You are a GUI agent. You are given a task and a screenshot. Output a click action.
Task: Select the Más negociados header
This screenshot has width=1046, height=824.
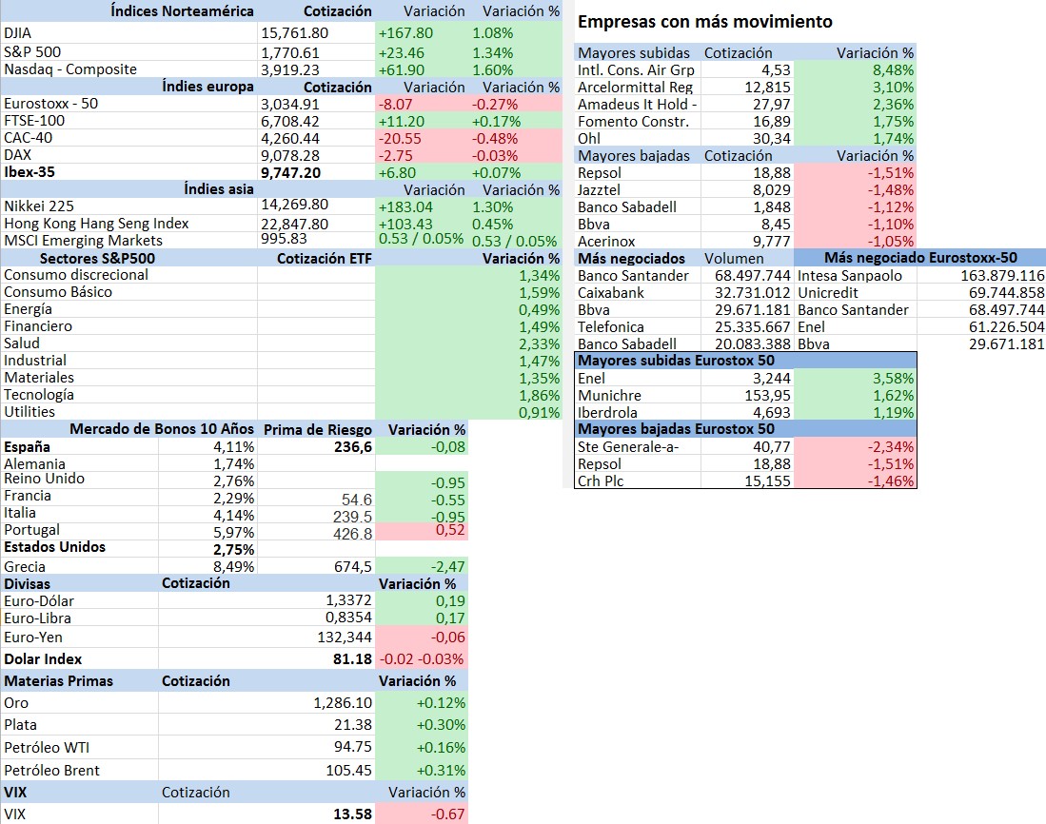coord(631,259)
